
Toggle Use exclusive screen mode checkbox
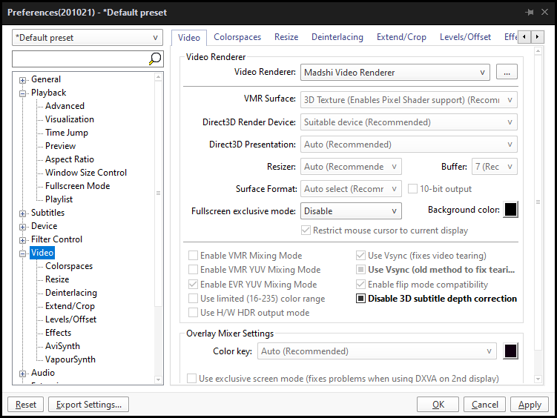191,378
